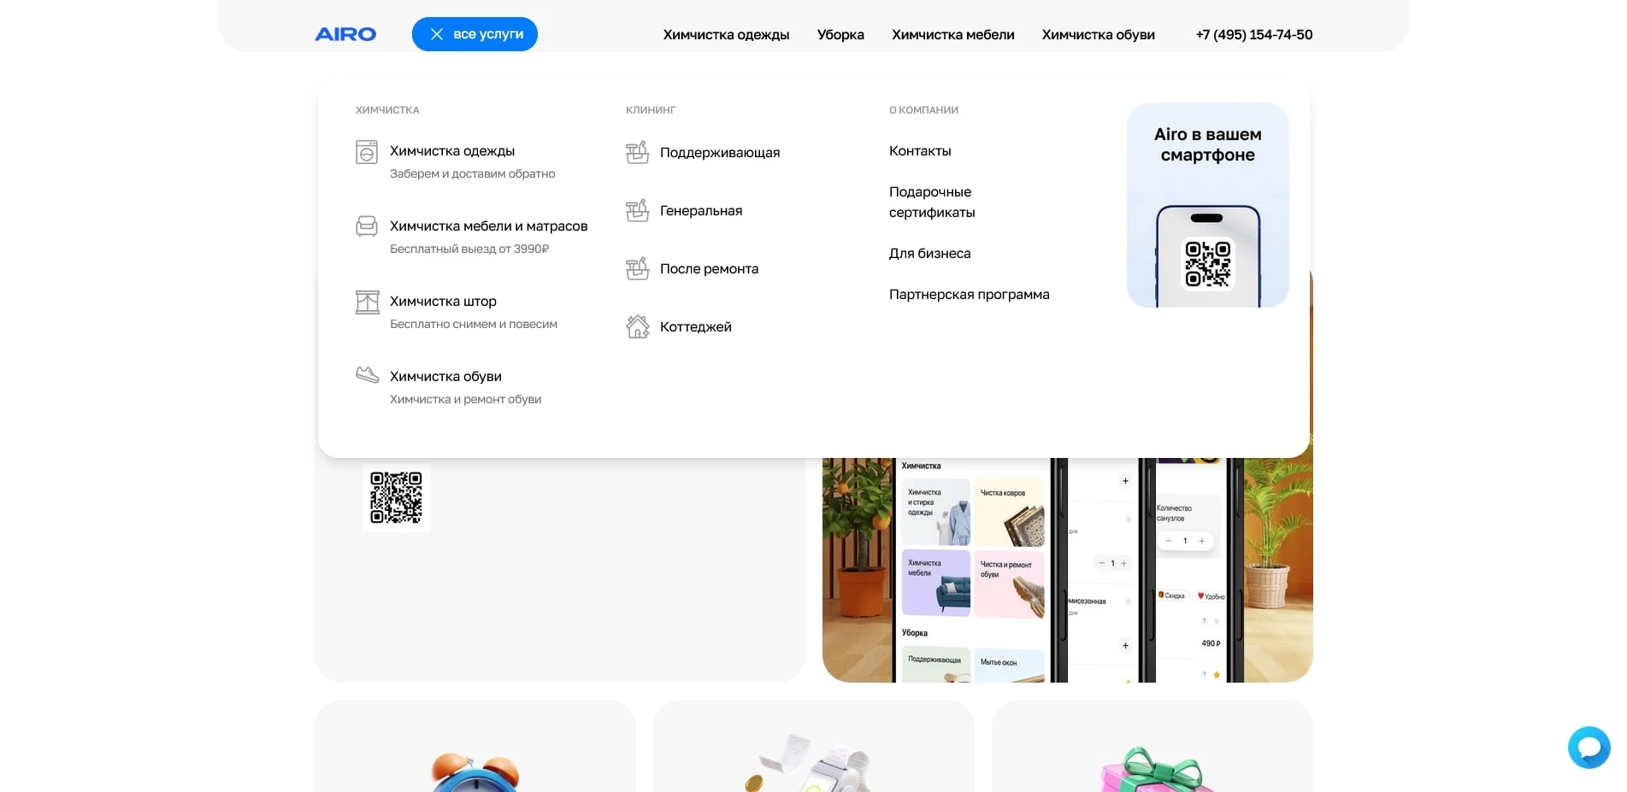Viewport: 1627px width, 792px height.
Task: Select Уборка in the top navigation
Action: click(840, 35)
